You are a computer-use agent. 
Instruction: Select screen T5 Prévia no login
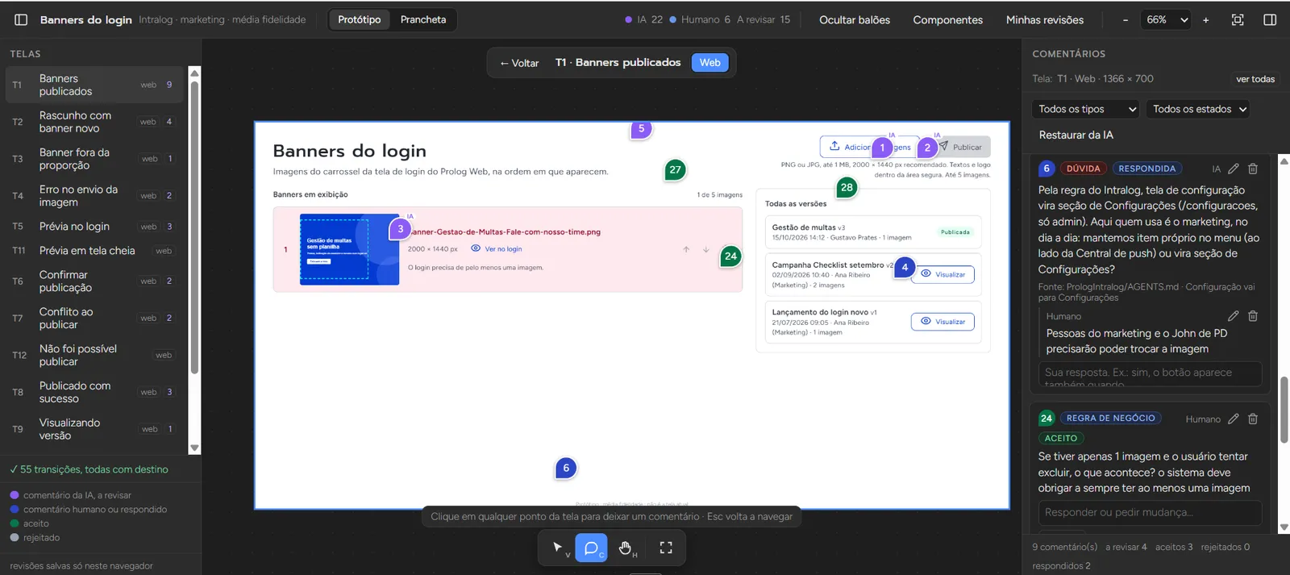[x=94, y=227]
